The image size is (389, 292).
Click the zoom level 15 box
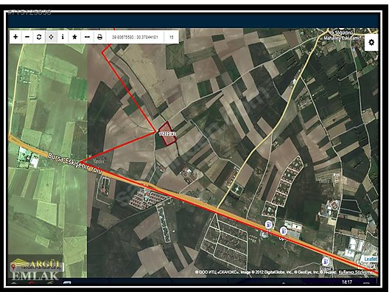point(171,38)
